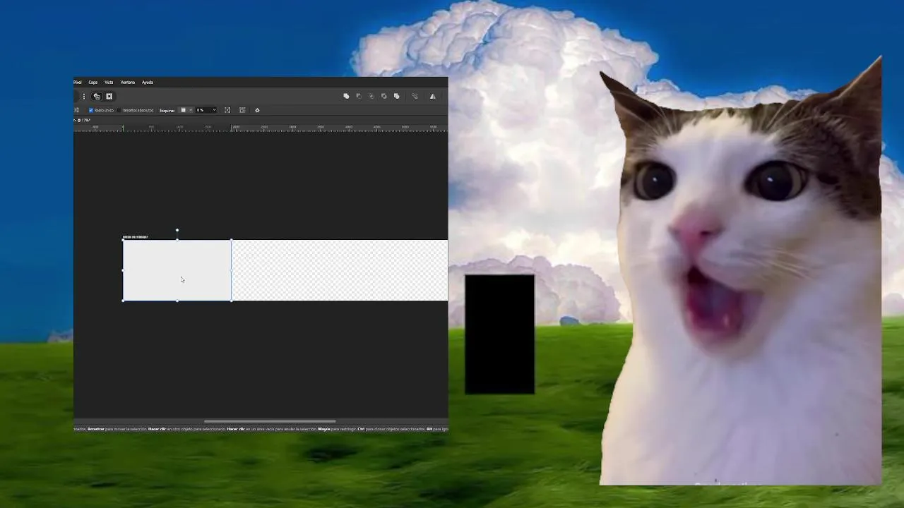Apply the Xor boolean operation icon
Viewport: 904px width, 508px height.
[384, 96]
